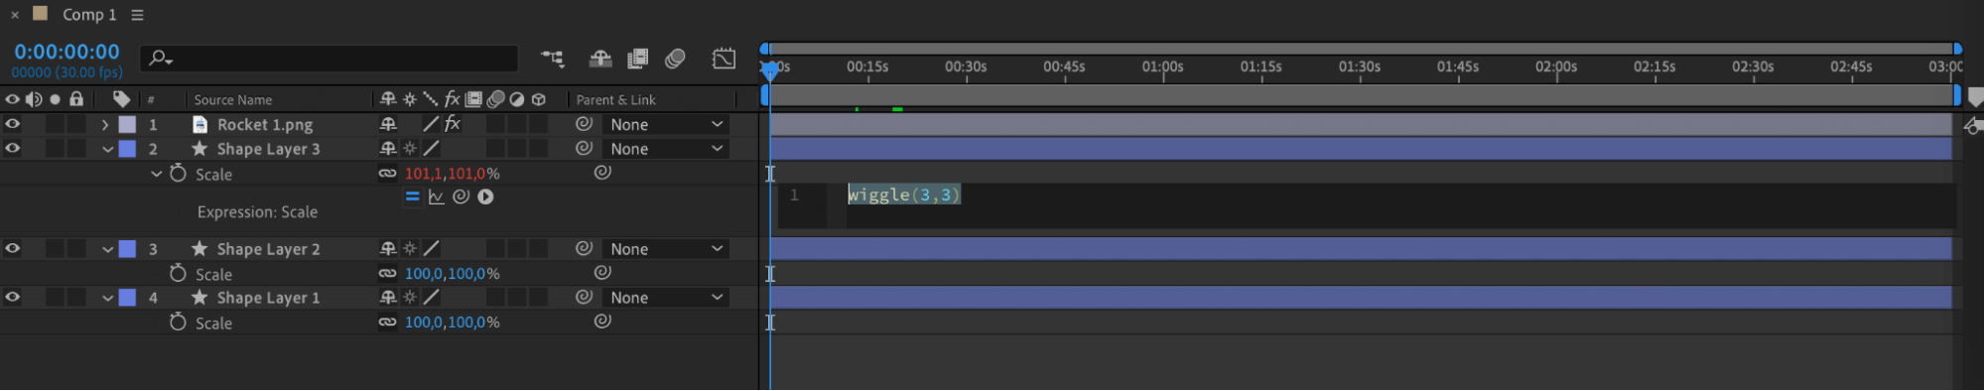Click label color swatch of Shape Layer 1
Viewport: 1984px width, 391px height.
coord(128,297)
